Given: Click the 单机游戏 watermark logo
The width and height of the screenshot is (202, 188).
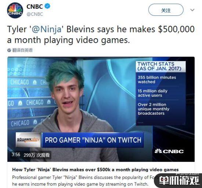Looking at the screenshot, I should [179, 180].
